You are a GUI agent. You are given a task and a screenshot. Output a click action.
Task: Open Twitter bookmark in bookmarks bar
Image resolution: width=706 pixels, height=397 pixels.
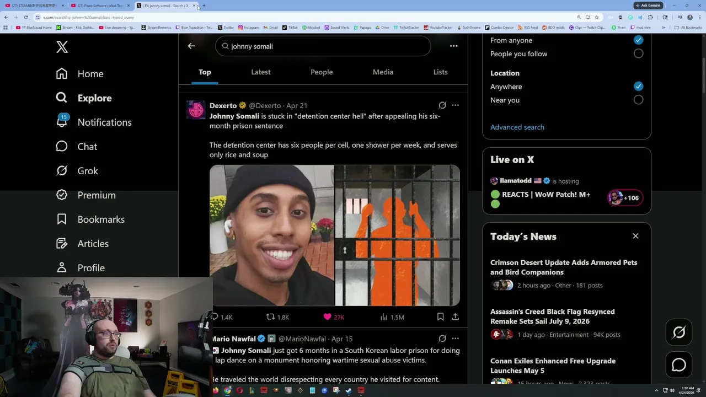tap(226, 27)
